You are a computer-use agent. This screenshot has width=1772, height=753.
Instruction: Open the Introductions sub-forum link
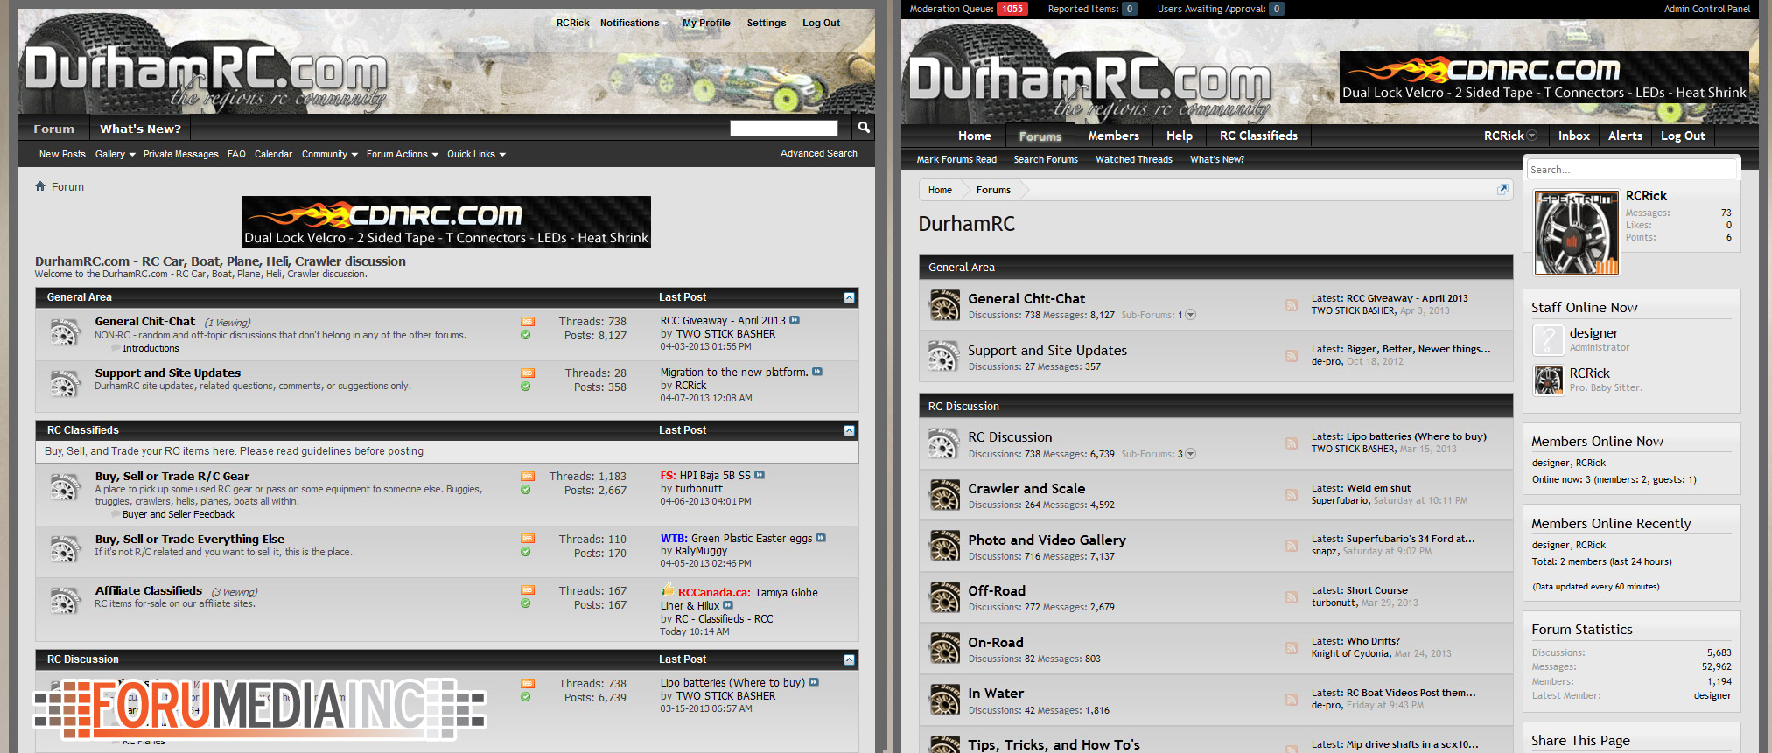151,348
